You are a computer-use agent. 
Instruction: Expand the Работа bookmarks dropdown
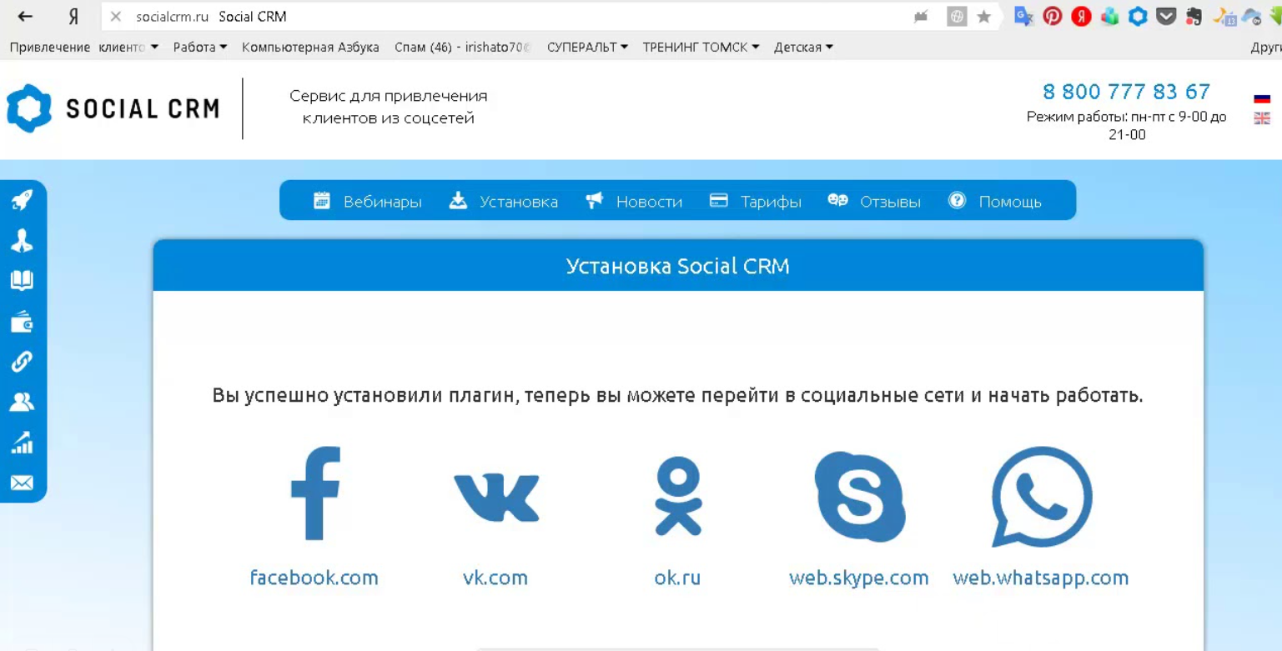(x=195, y=48)
